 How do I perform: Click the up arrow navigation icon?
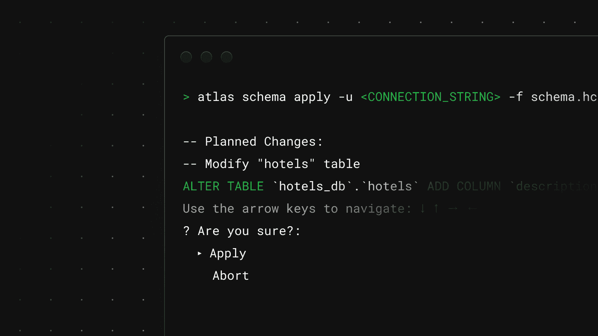435,208
